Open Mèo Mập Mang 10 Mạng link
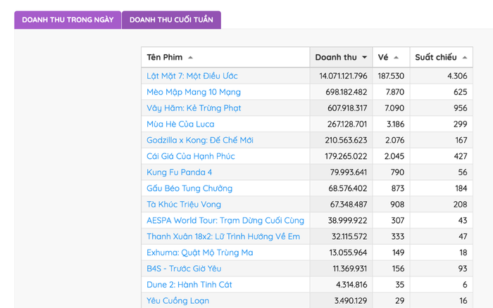Viewport: 493px width, 308px height. click(194, 92)
